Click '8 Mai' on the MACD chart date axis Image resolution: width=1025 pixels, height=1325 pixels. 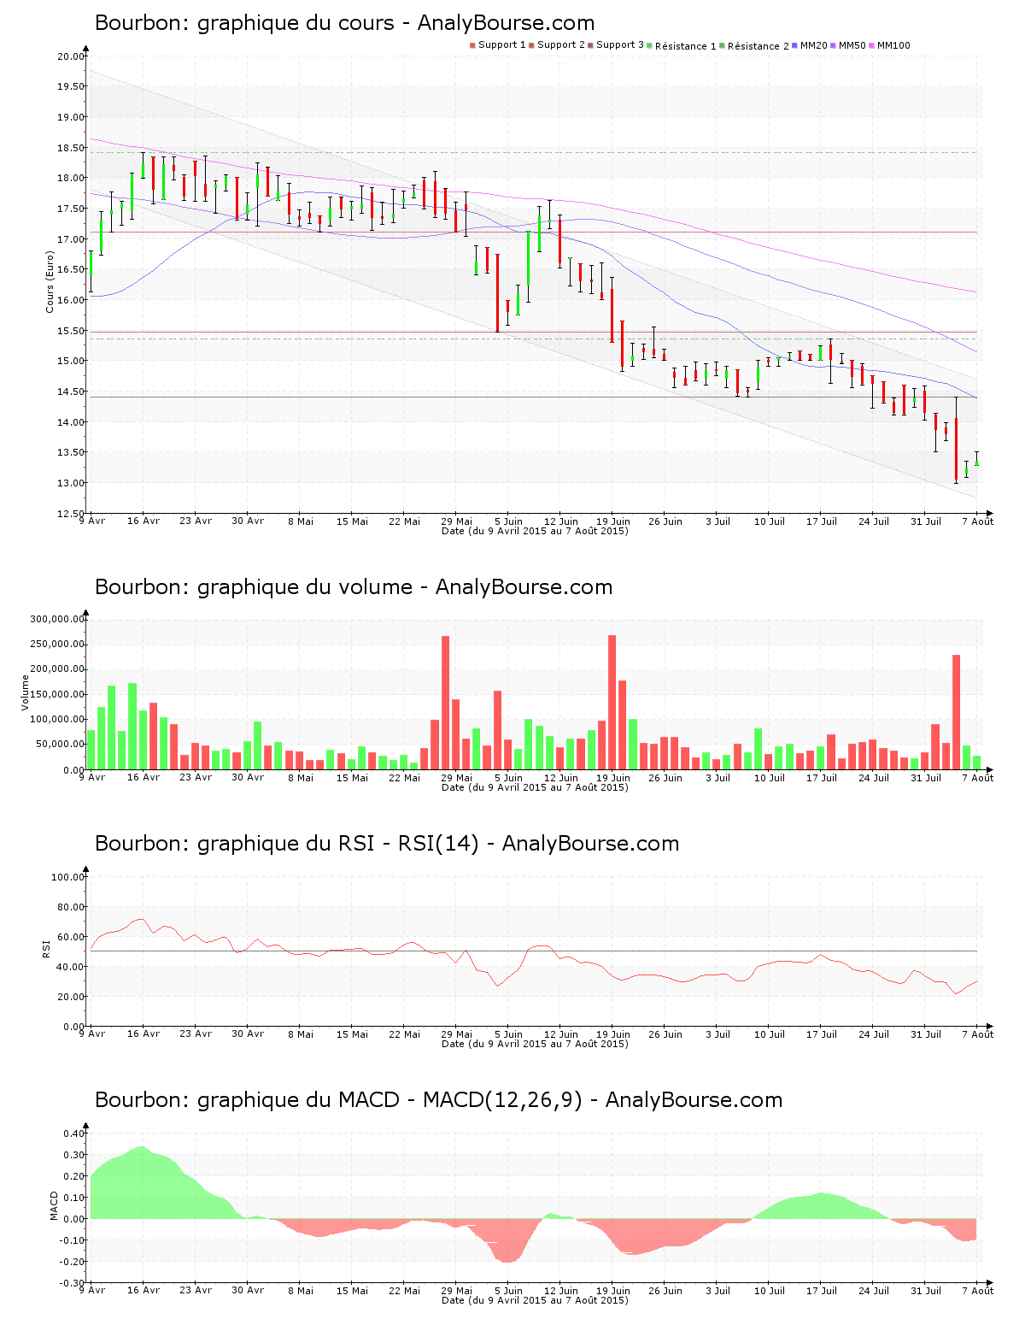coord(300,1291)
